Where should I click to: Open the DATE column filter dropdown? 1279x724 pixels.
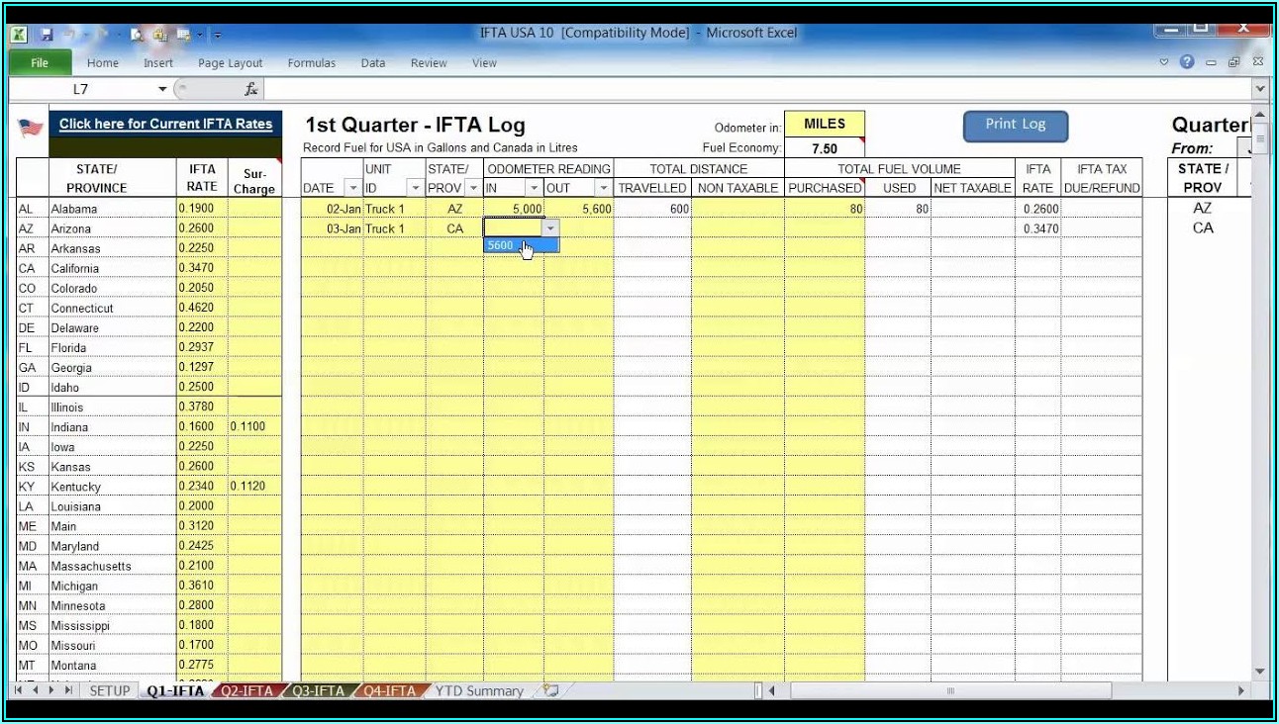tap(353, 188)
